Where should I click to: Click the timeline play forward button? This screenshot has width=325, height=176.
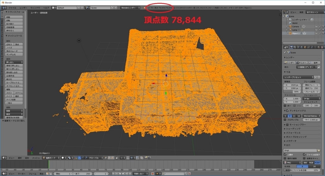(x=123, y=173)
